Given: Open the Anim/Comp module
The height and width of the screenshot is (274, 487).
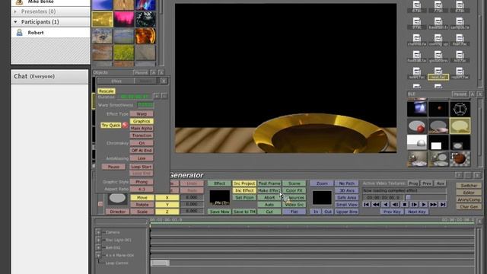Looking at the screenshot, I should (469, 199).
